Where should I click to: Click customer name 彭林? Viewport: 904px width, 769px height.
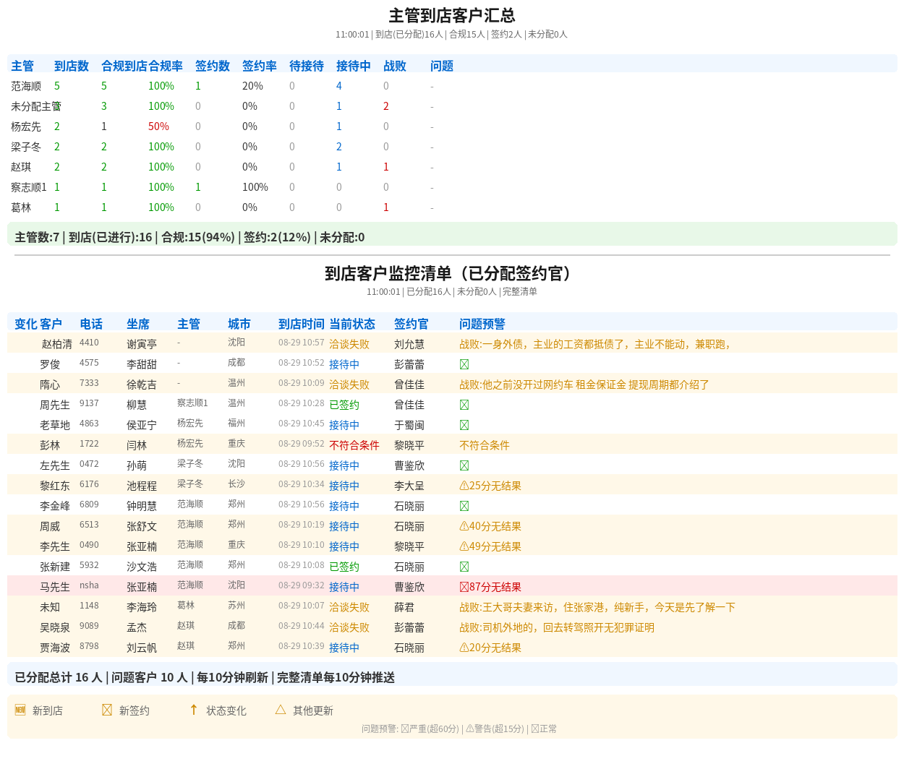click(50, 445)
